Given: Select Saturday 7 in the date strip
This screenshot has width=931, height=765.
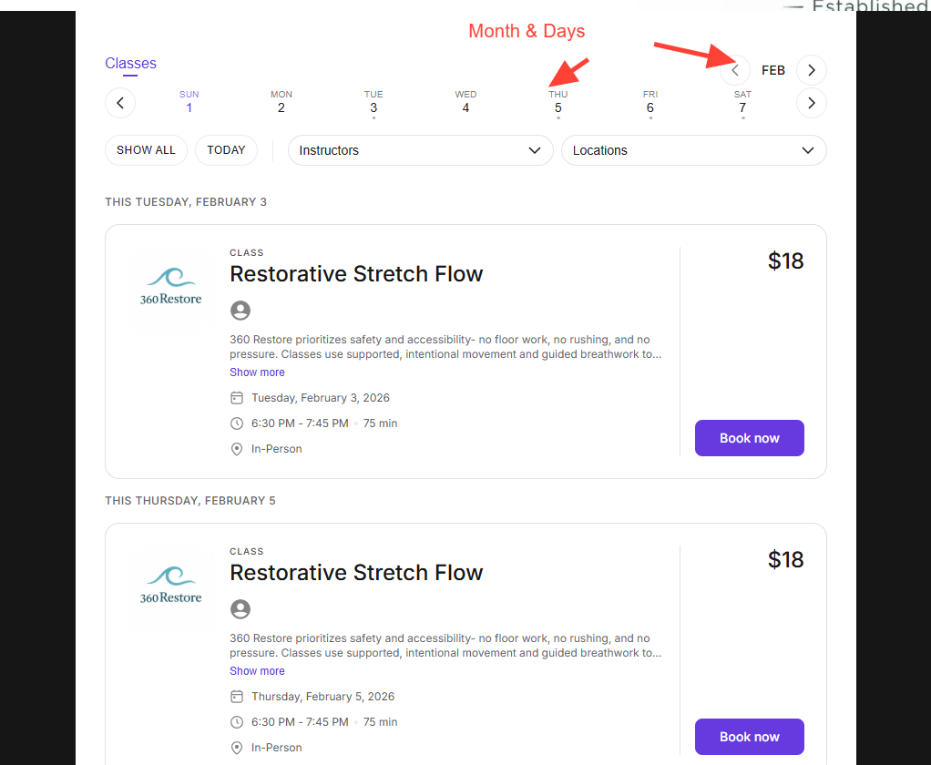Looking at the screenshot, I should click(742, 102).
